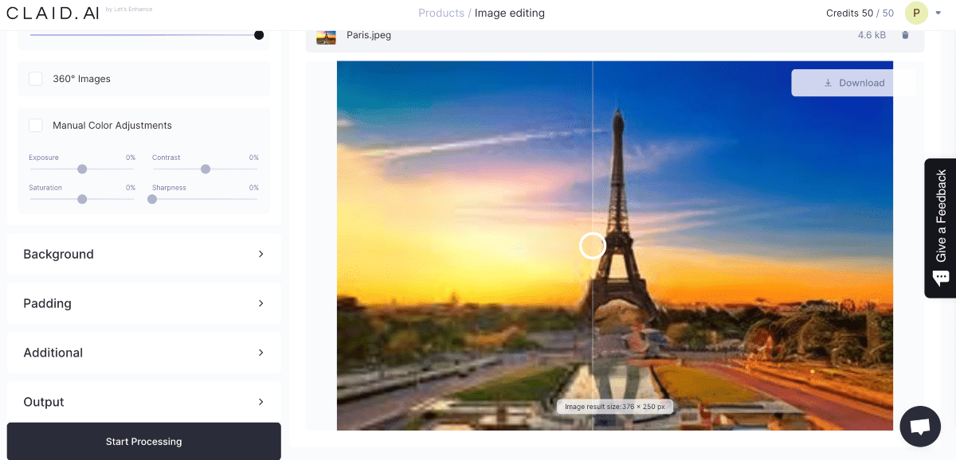Open the chat support bubble icon

[919, 426]
